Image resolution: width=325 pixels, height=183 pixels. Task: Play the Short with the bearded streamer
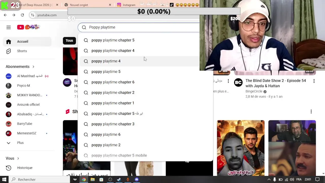(x=292, y=148)
